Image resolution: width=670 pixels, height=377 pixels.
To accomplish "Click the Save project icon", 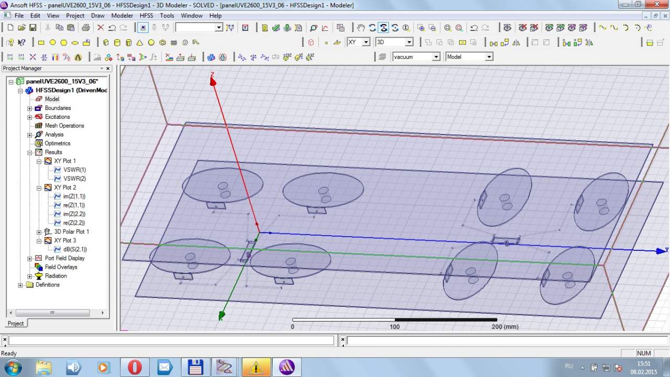I will (32, 28).
